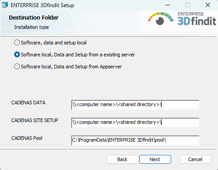The height and width of the screenshot is (170, 218).
Task: Click the window title 'ENTERPRISE 3Dfindit Setup'
Action: coord(42,5)
